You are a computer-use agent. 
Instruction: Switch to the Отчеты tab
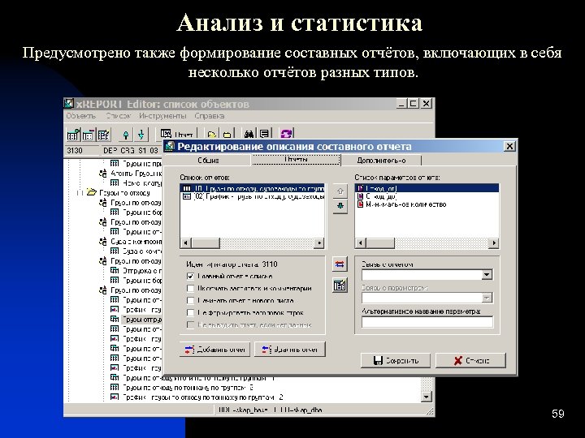click(296, 160)
